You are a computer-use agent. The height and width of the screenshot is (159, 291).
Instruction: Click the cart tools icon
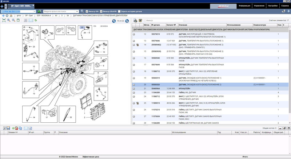point(4,128)
